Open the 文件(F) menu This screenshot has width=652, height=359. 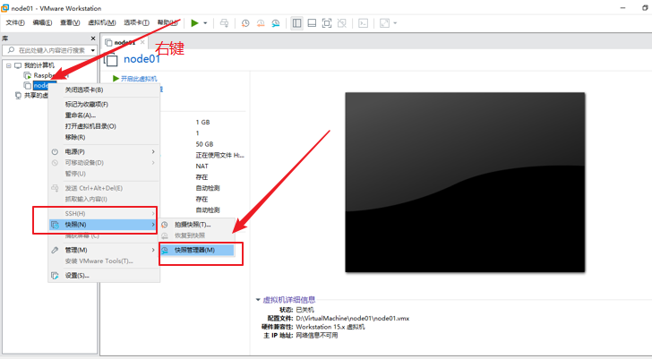pyautogui.click(x=15, y=22)
